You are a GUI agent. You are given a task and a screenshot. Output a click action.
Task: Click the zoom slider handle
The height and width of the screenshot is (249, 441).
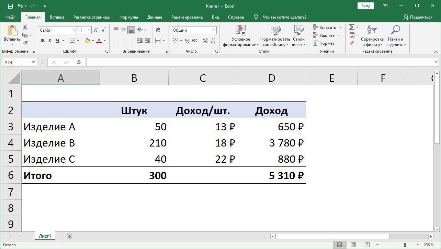[x=405, y=245]
